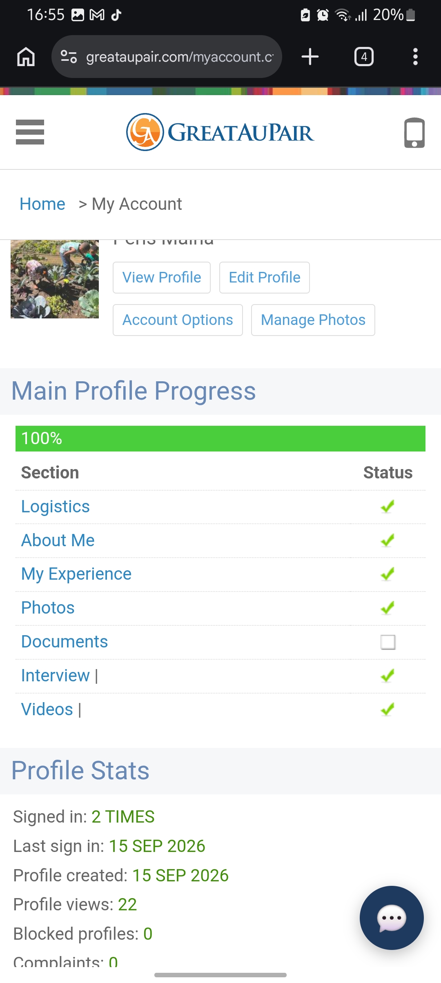The width and height of the screenshot is (441, 983).
Task: Click the View Profile button
Action: (x=162, y=278)
